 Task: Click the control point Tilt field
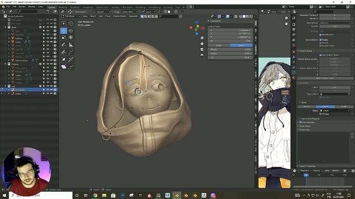(x=230, y=57)
